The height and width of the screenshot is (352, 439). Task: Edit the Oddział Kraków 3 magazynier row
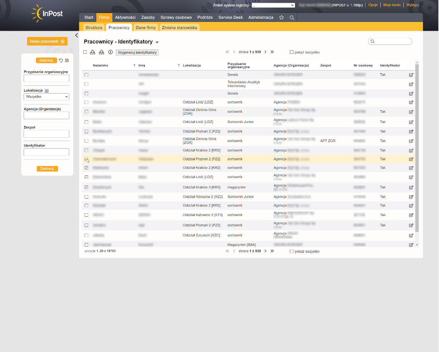coord(411,188)
